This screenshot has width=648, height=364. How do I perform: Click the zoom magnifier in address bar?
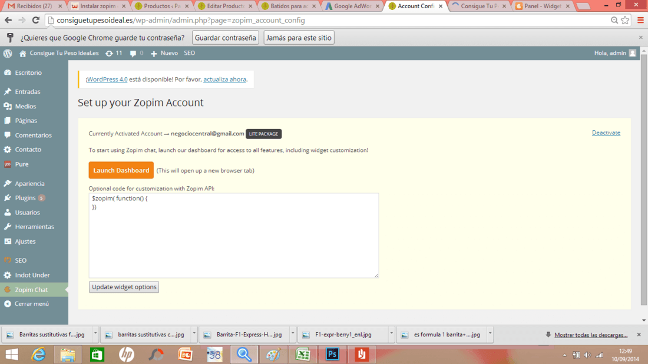click(614, 20)
